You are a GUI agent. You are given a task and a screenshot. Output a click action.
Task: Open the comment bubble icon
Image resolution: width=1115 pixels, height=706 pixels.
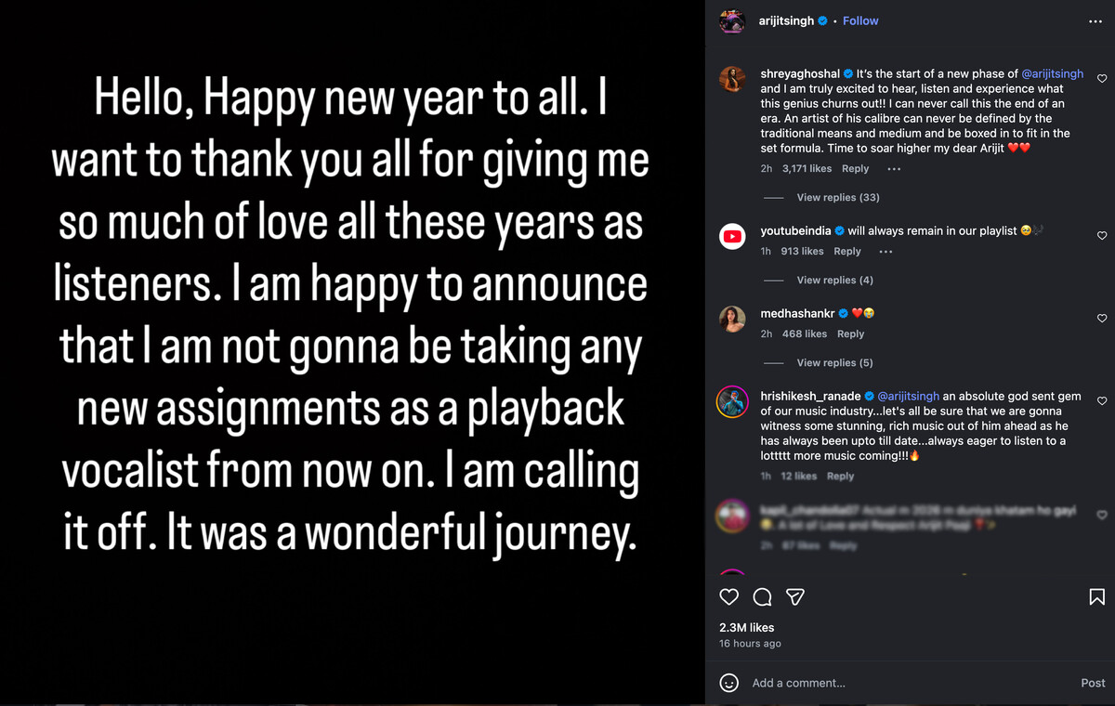[x=763, y=596]
